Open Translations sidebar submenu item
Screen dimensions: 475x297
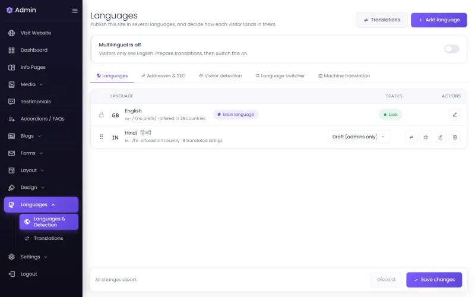tap(49, 238)
